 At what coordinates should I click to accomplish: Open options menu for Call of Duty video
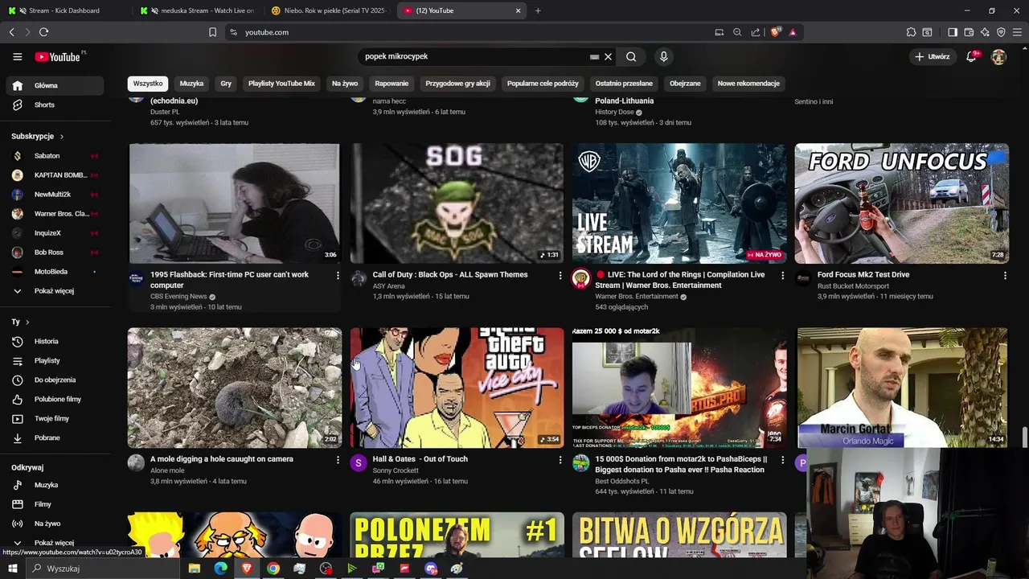tap(560, 276)
